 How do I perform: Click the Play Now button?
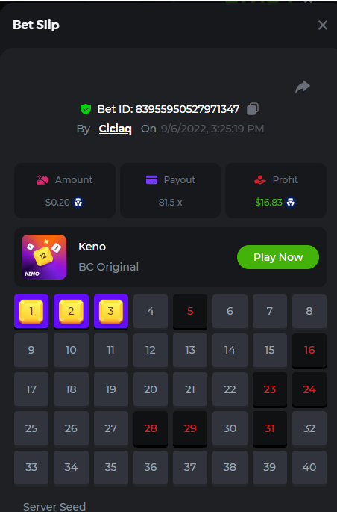[278, 257]
